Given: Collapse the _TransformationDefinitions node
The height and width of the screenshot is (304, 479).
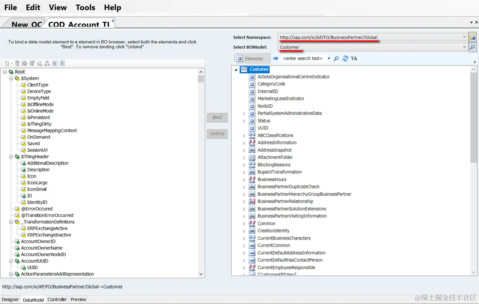Looking at the screenshot, I should coord(11,222).
